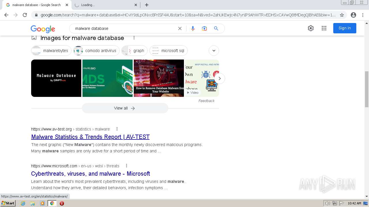Open more options for Microsoft result
This screenshot has width=369, height=207.
coord(127,166)
